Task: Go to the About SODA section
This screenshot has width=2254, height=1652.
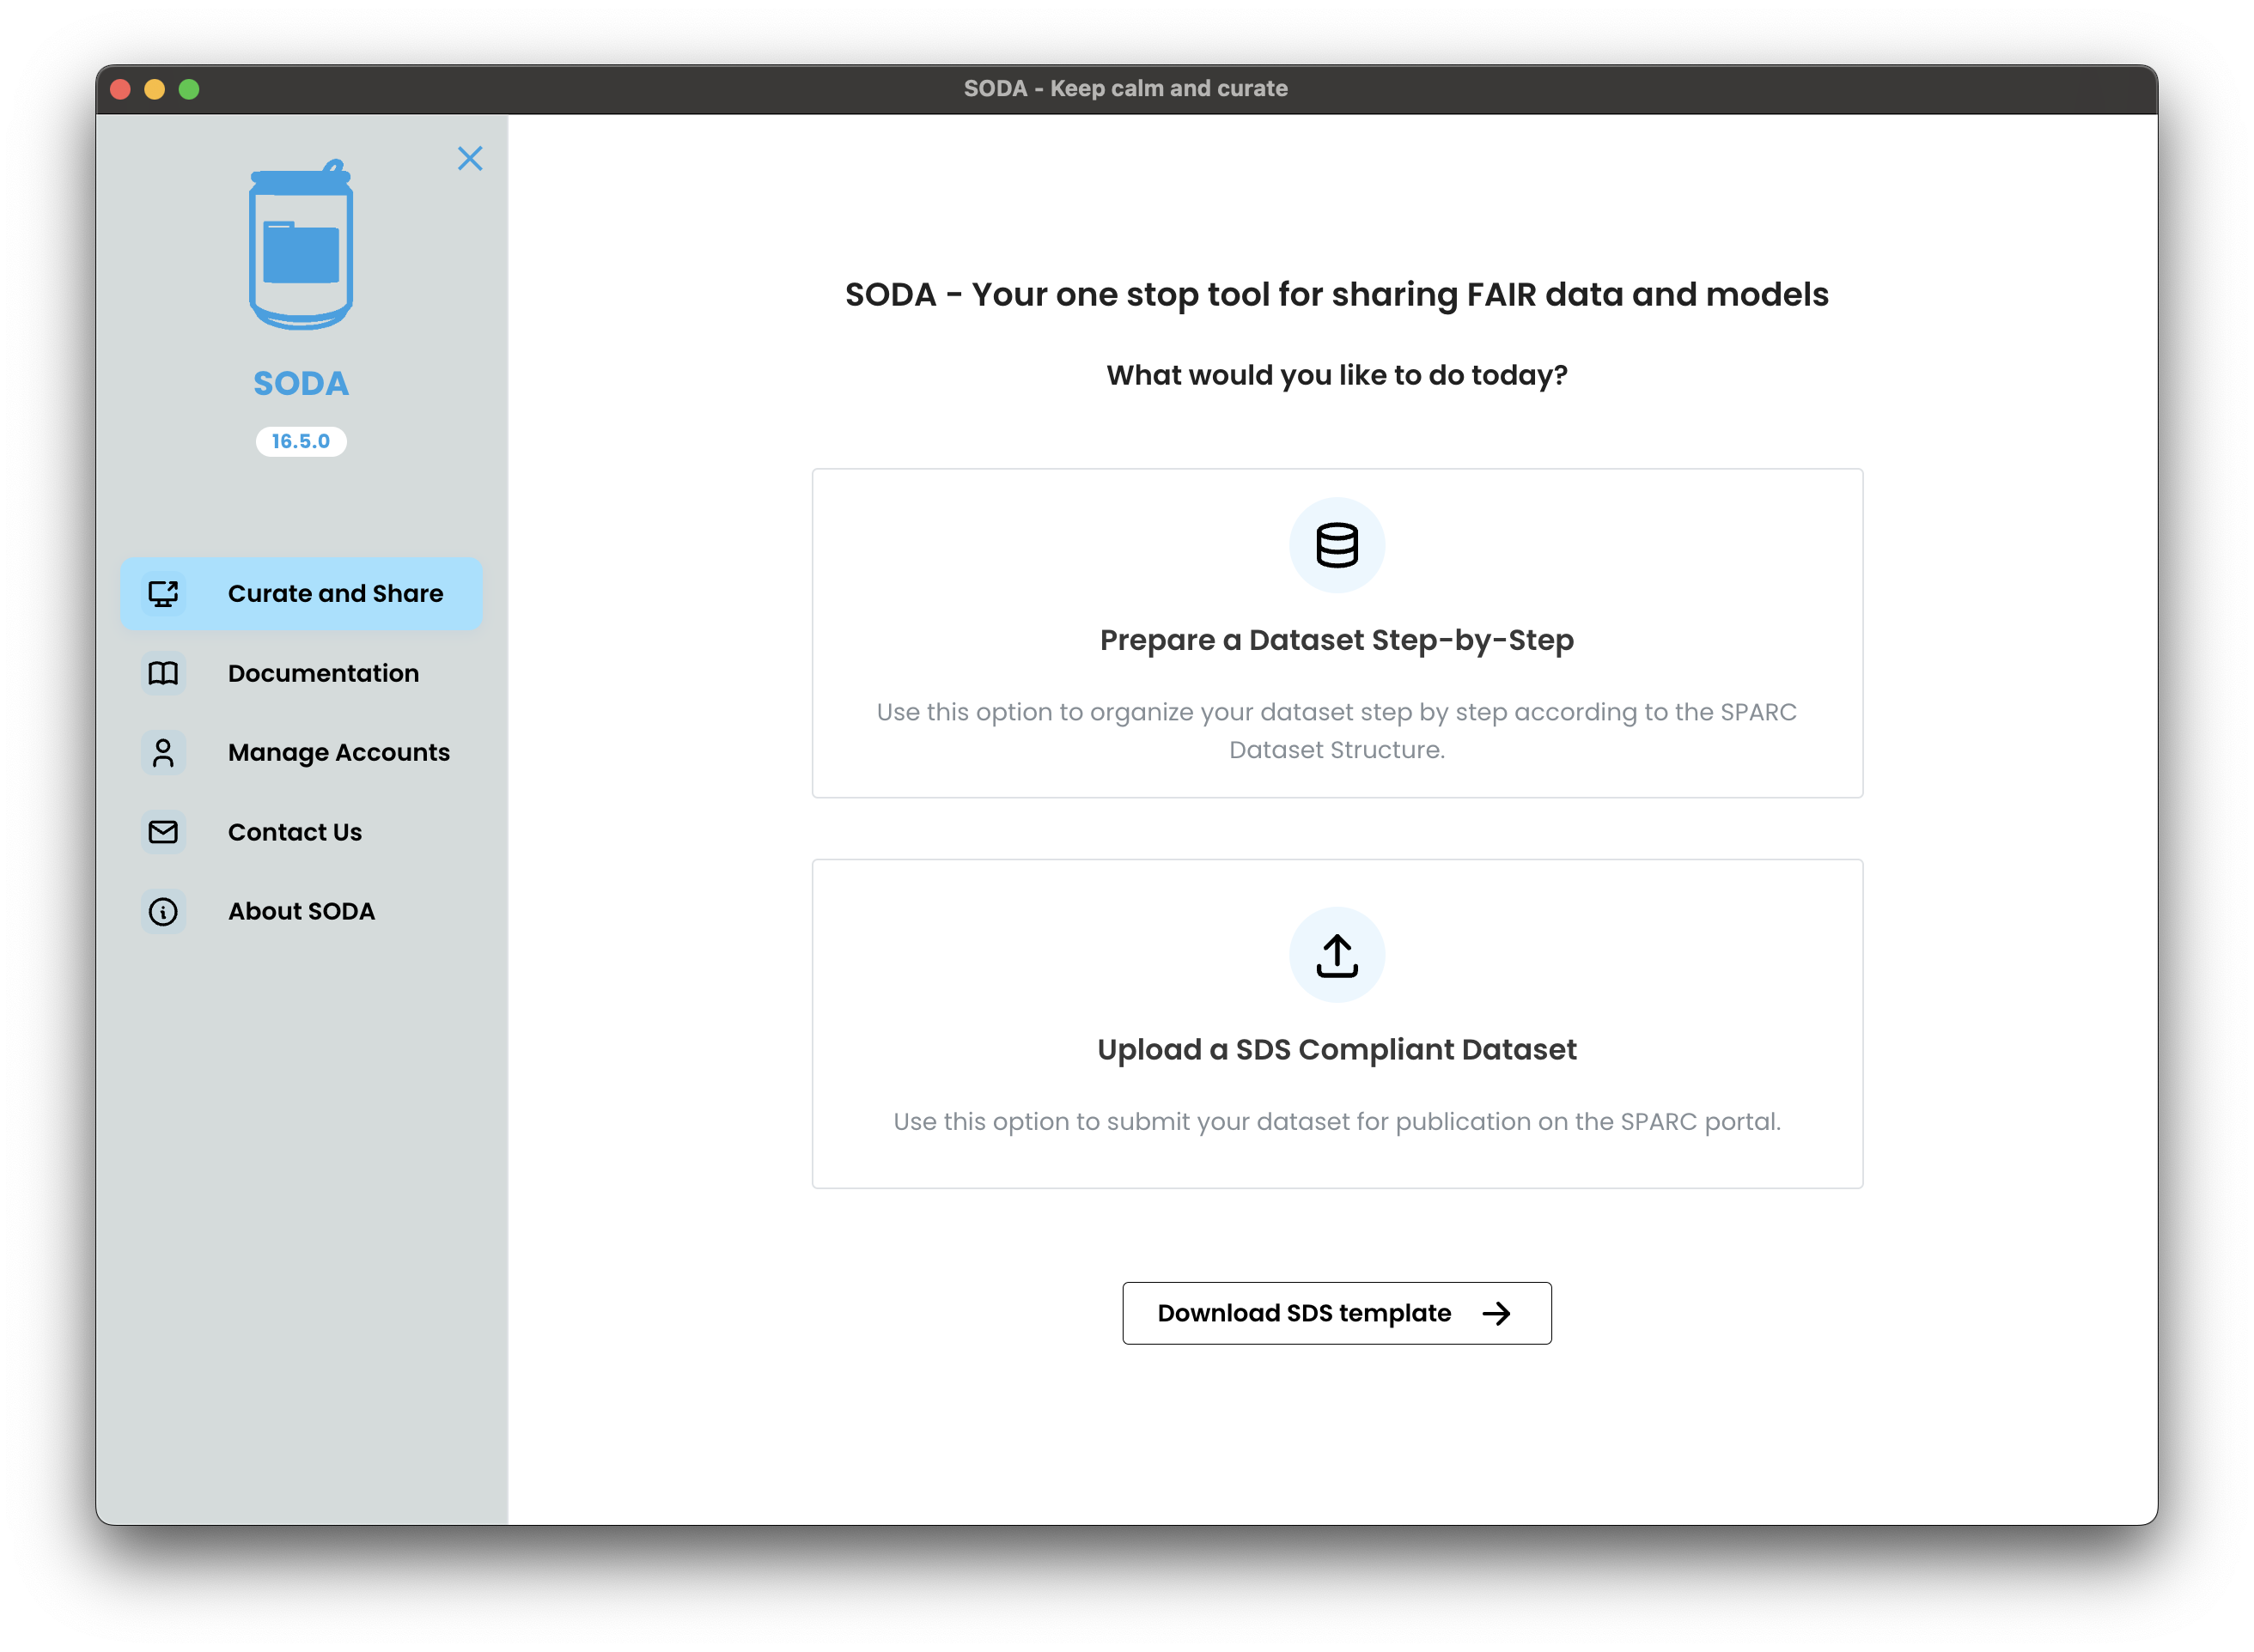Action: click(x=300, y=911)
